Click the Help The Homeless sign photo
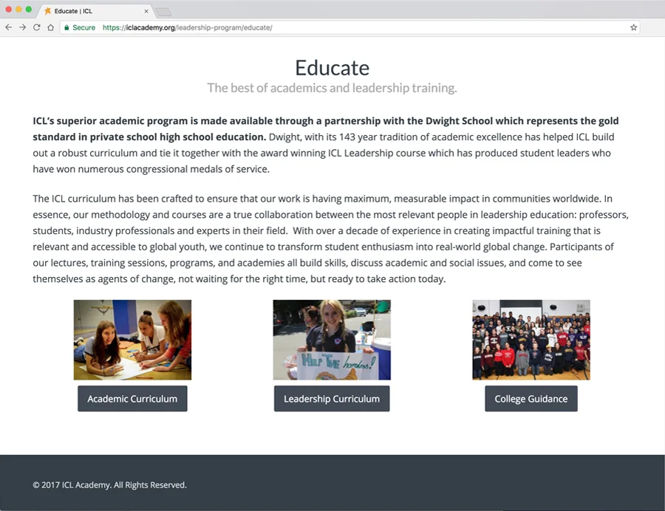This screenshot has width=665, height=511. [332, 340]
